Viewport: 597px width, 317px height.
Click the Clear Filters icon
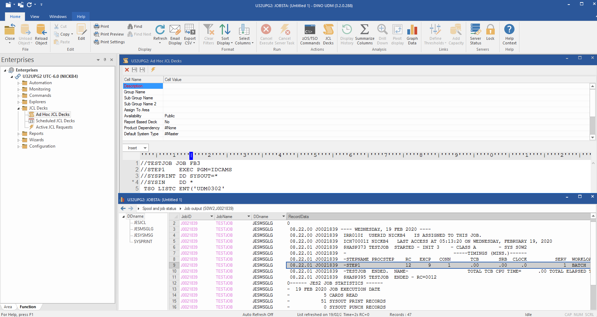click(208, 34)
